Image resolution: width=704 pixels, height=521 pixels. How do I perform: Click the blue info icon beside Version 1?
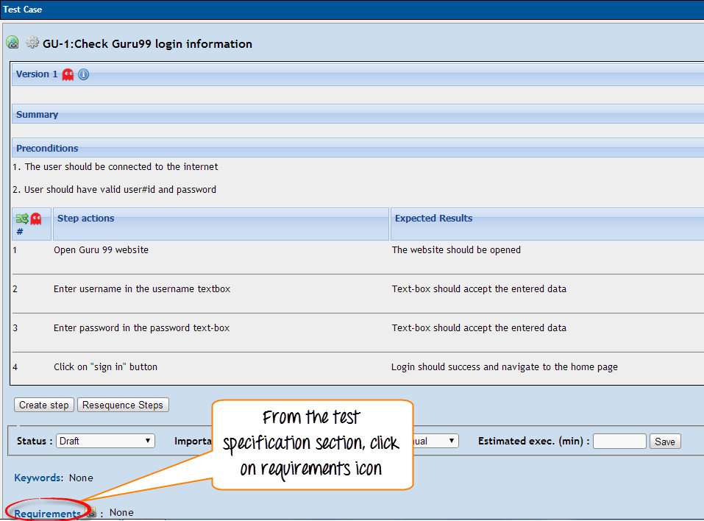click(x=83, y=74)
